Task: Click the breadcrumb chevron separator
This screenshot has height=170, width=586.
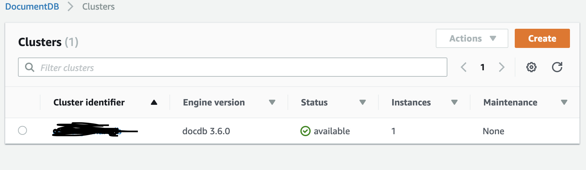Action: [x=71, y=6]
